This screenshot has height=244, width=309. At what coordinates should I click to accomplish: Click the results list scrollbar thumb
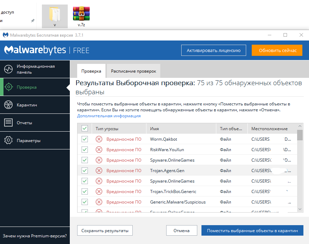[300, 135]
